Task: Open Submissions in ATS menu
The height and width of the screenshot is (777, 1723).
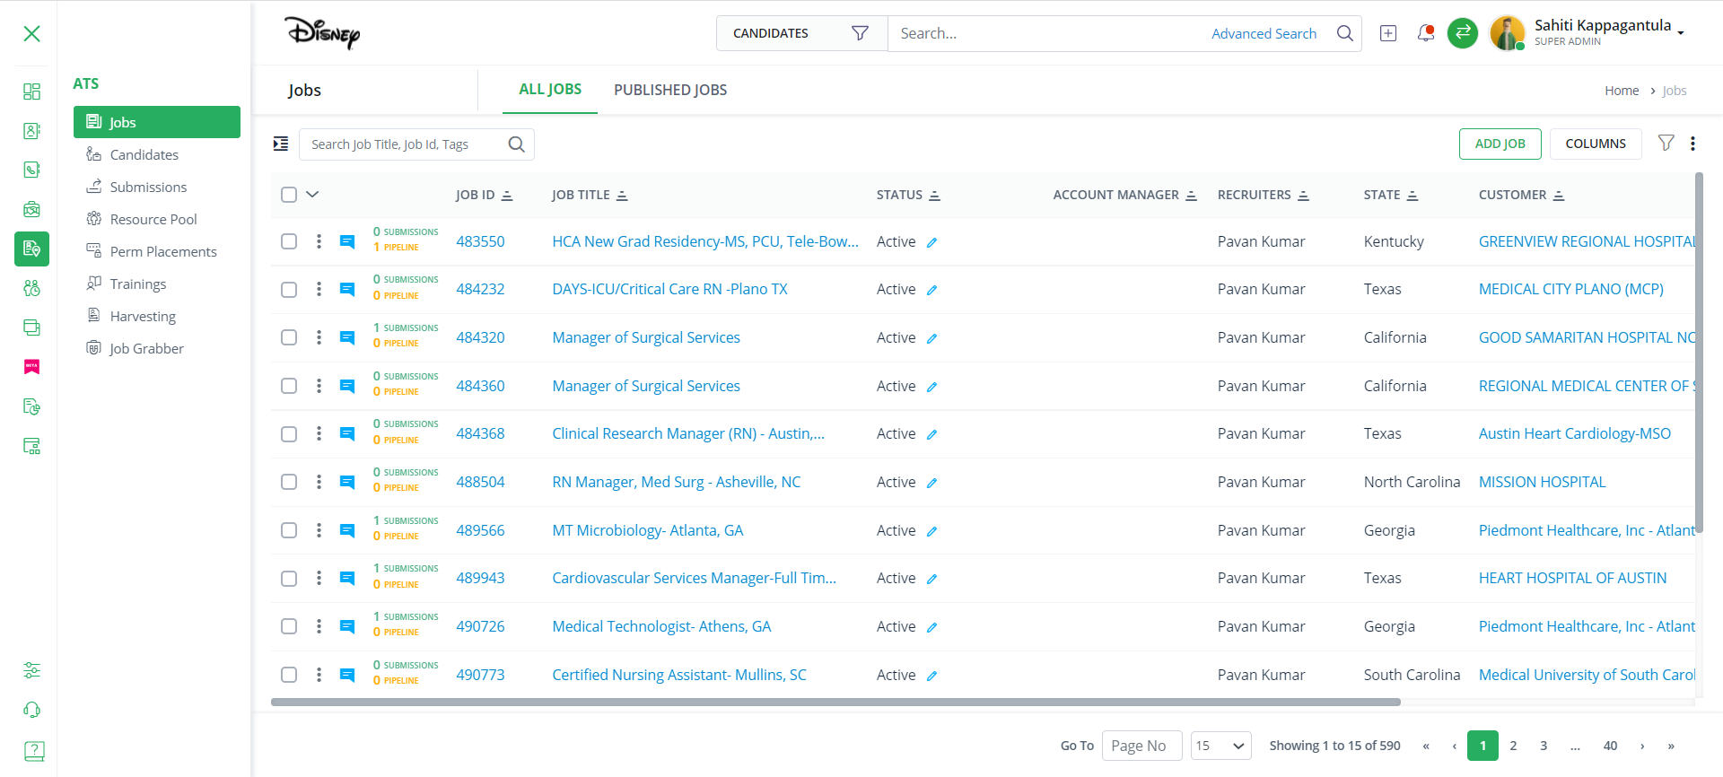Action: (x=148, y=187)
